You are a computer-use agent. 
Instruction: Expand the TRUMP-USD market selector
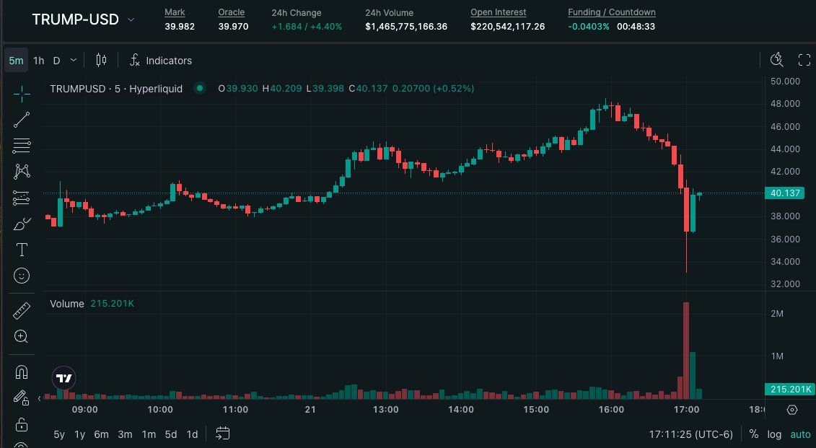point(131,19)
